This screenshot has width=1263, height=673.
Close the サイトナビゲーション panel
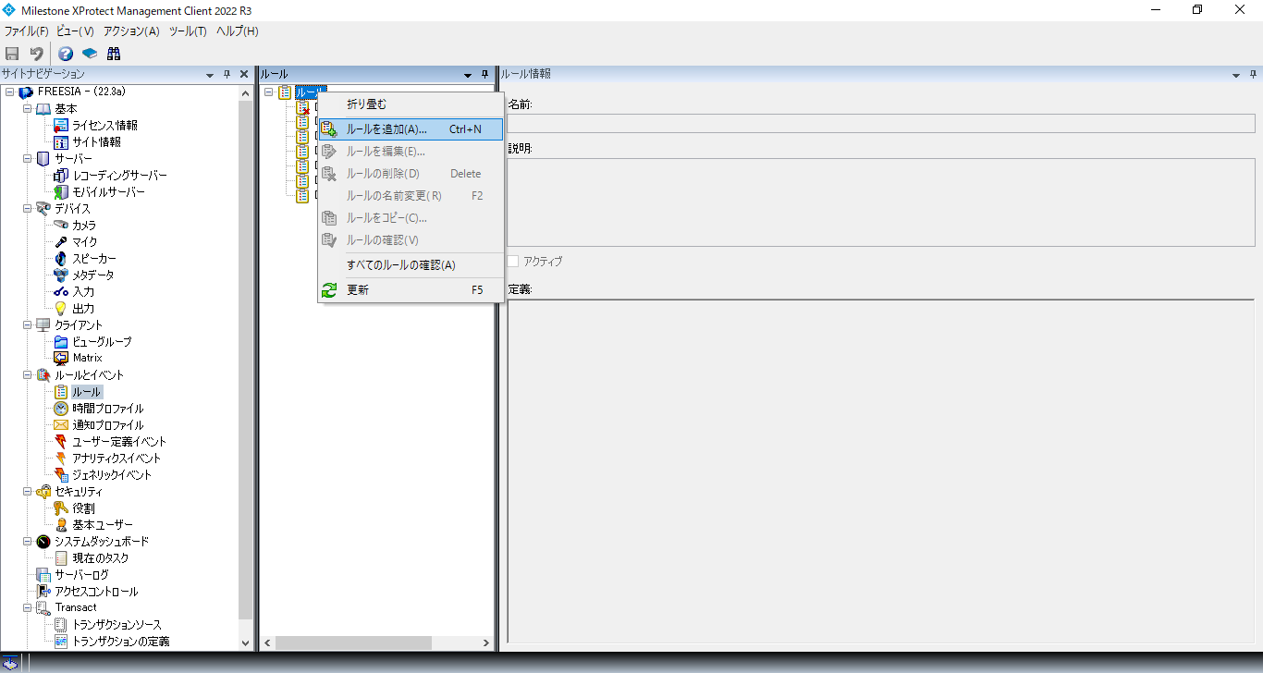(244, 74)
